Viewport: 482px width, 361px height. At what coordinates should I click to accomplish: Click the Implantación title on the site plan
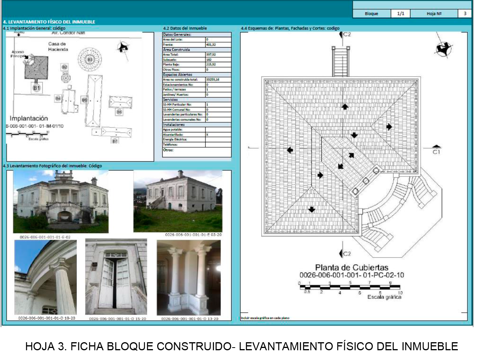(29, 118)
